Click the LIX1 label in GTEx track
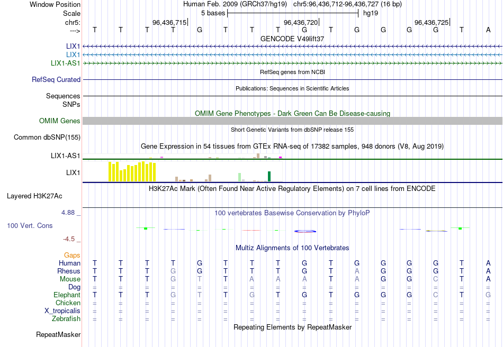Image resolution: width=503 pixels, height=347 pixels. pyautogui.click(x=73, y=172)
